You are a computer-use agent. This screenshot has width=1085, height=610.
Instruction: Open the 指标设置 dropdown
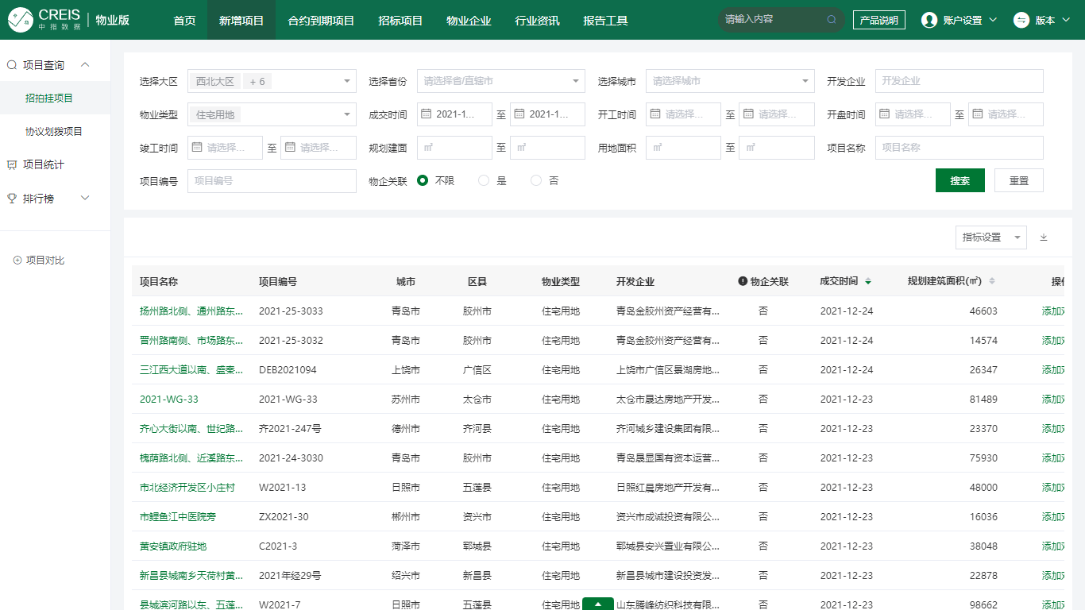[990, 237]
